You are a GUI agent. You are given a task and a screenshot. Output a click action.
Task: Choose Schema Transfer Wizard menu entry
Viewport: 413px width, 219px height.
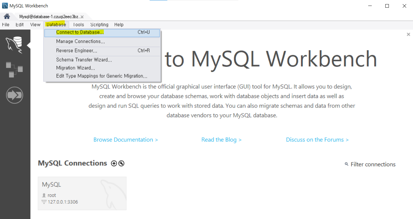102,60
